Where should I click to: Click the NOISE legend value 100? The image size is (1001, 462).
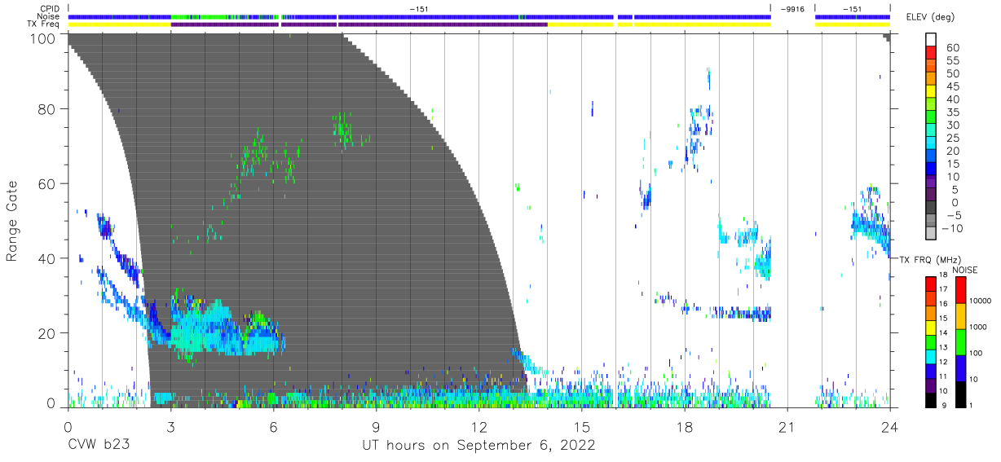coord(976,353)
